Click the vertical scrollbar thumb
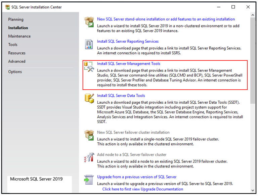Viewport: 258px width, 196px height. (x=253, y=61)
